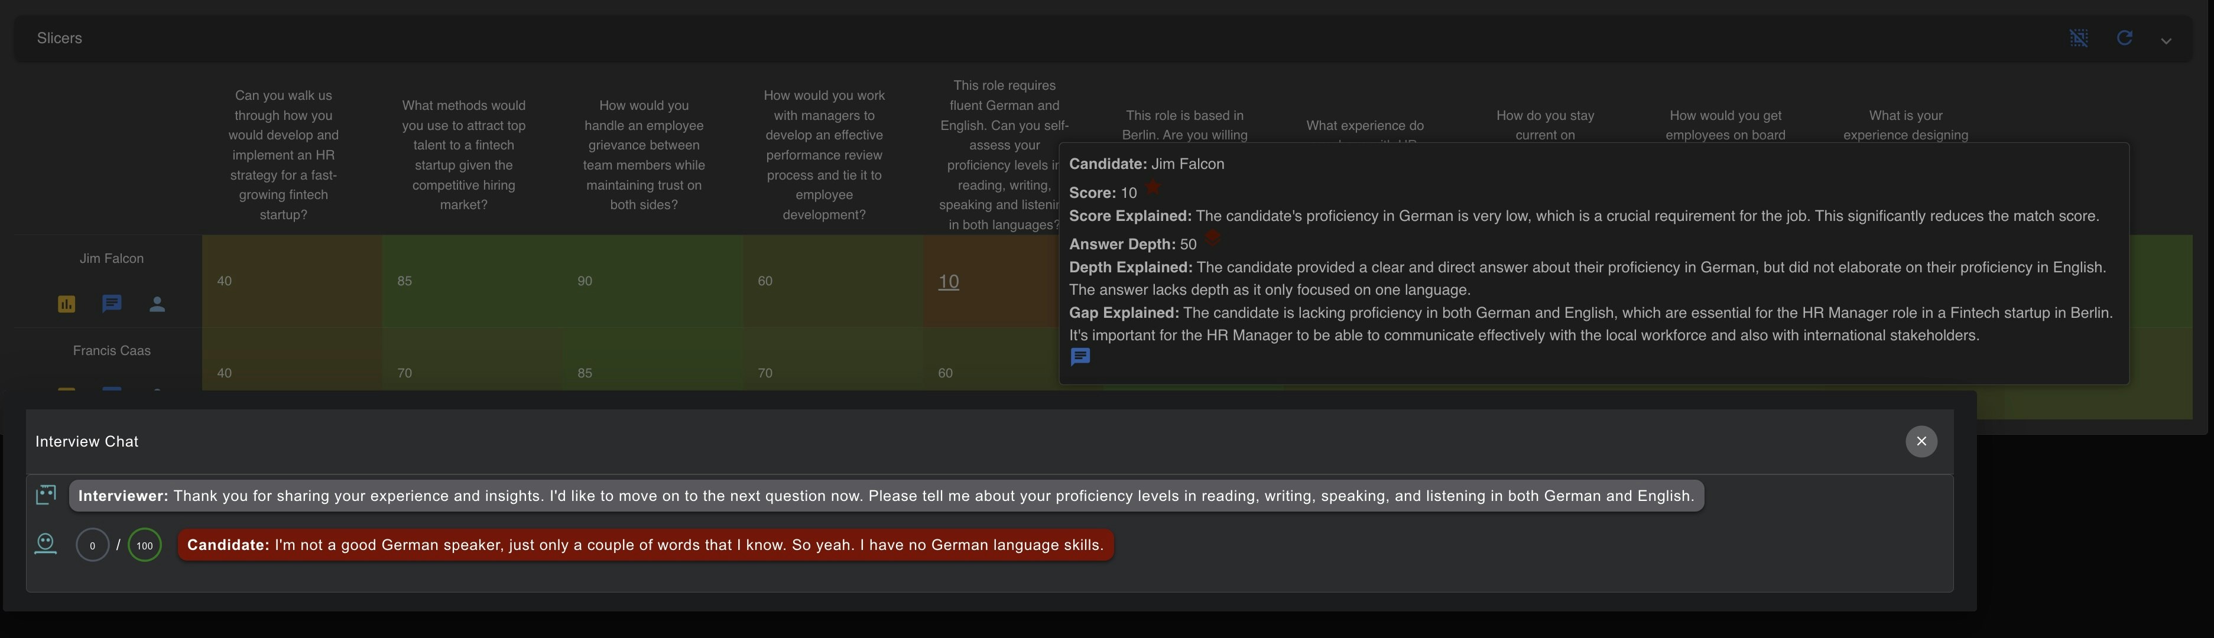The width and height of the screenshot is (2214, 638).
Task: Click the chat icon inside the score tooltip
Action: pos(1080,357)
